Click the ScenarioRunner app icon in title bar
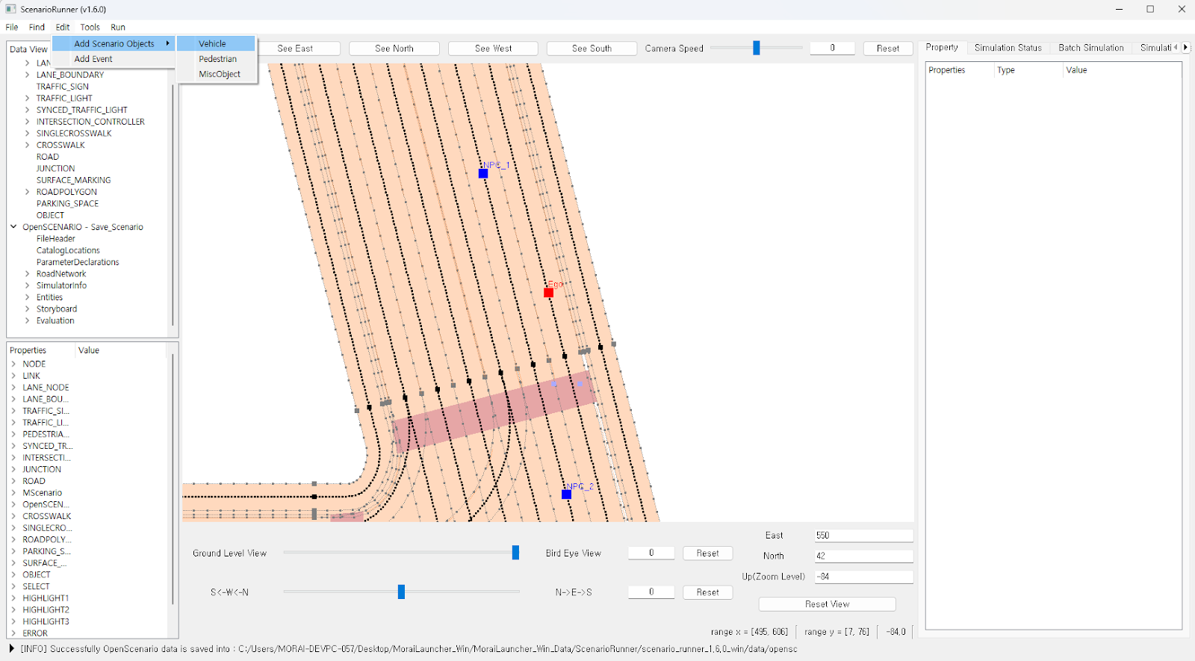The width and height of the screenshot is (1195, 661). (x=10, y=9)
